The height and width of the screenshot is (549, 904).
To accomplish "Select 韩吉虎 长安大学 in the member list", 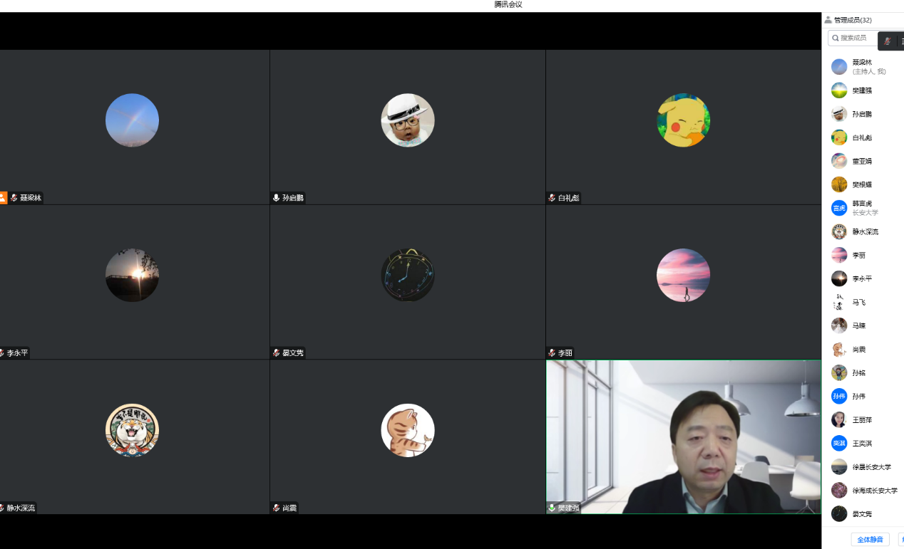I will tap(864, 208).
